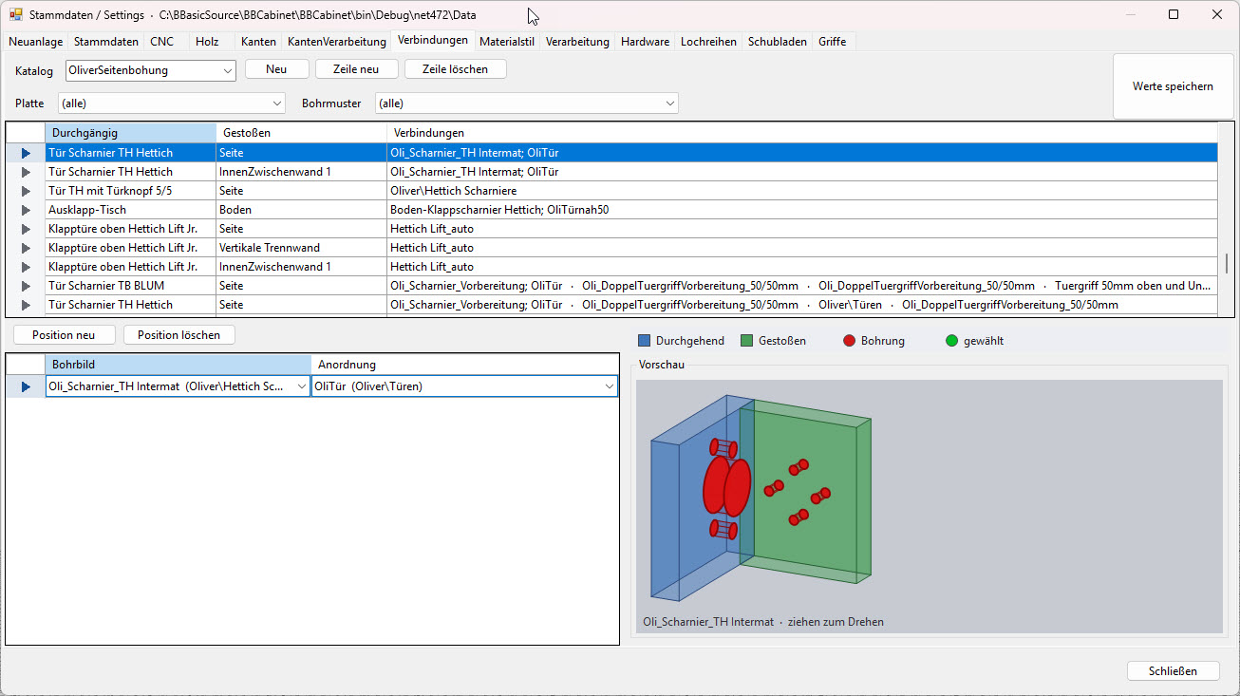Click InnenZwischenwand 1 in the Tür Scharnier TH Hettich row
Screen dimensions: 1240x696
click(x=302, y=172)
